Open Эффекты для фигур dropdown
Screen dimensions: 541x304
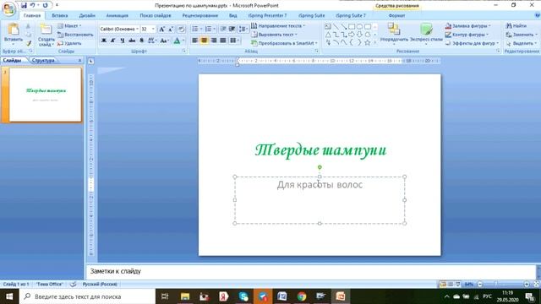click(472, 43)
